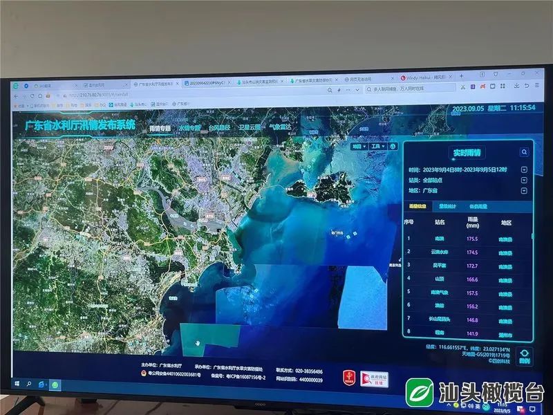553x415 pixels.
Task: Click the green browser icon in taskbar
Action: pyautogui.click(x=55, y=384)
